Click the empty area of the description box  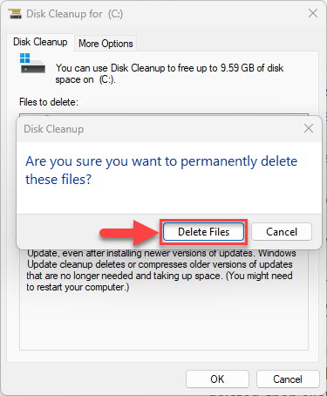[x=164, y=321]
